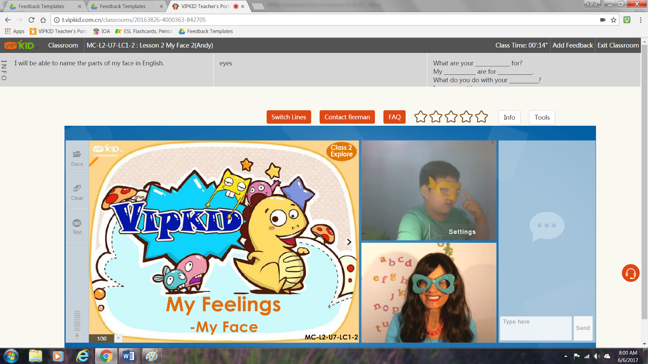648x364 pixels.
Task: Open Apps bookmark shortcut
Action: pos(15,31)
